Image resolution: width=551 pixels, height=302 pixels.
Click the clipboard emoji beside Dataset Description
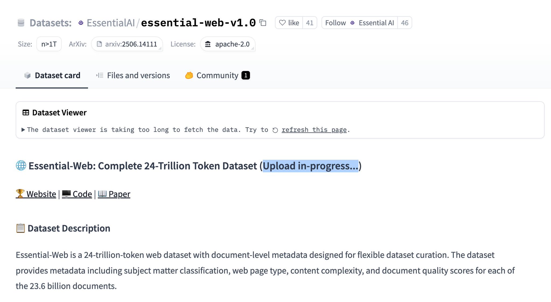(20, 228)
